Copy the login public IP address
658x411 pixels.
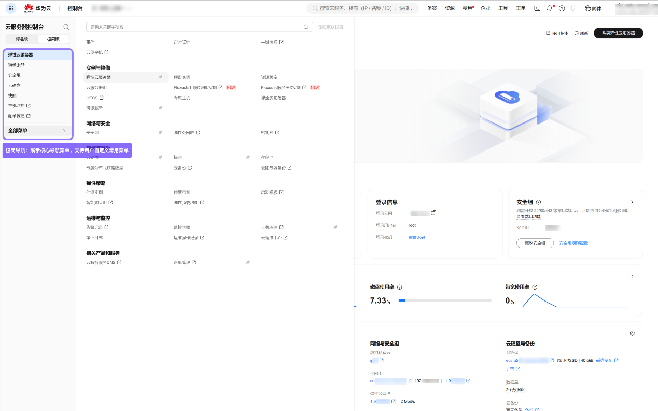433,213
